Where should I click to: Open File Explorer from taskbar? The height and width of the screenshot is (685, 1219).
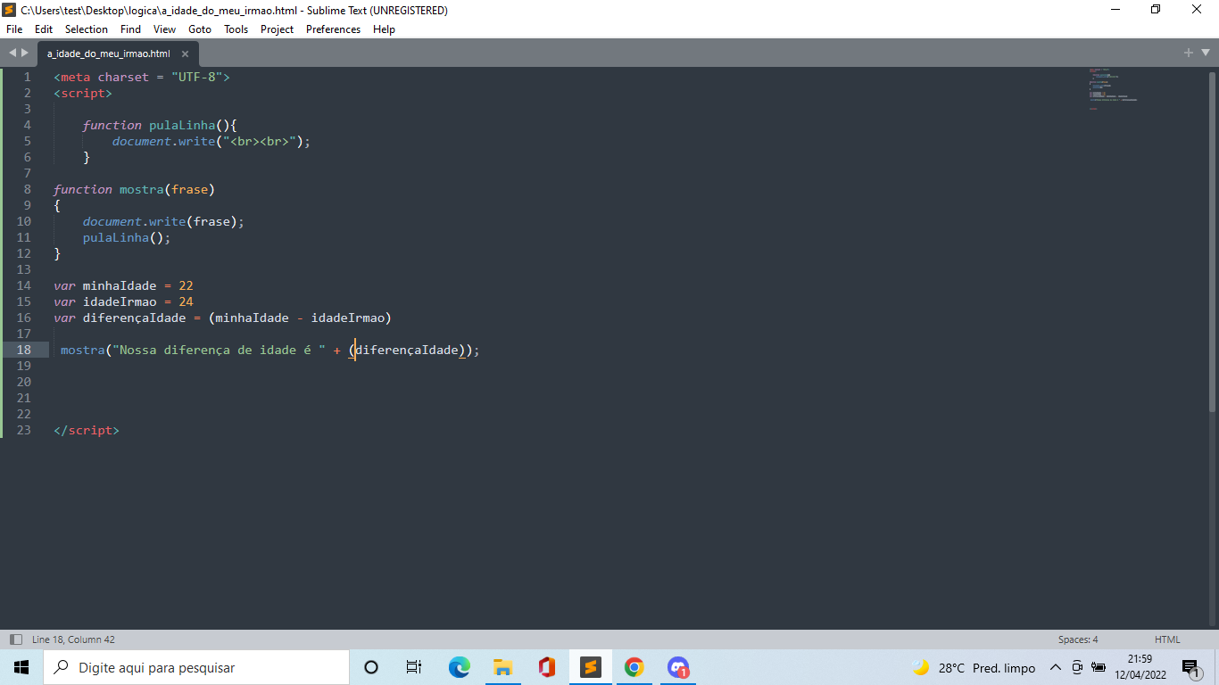502,667
